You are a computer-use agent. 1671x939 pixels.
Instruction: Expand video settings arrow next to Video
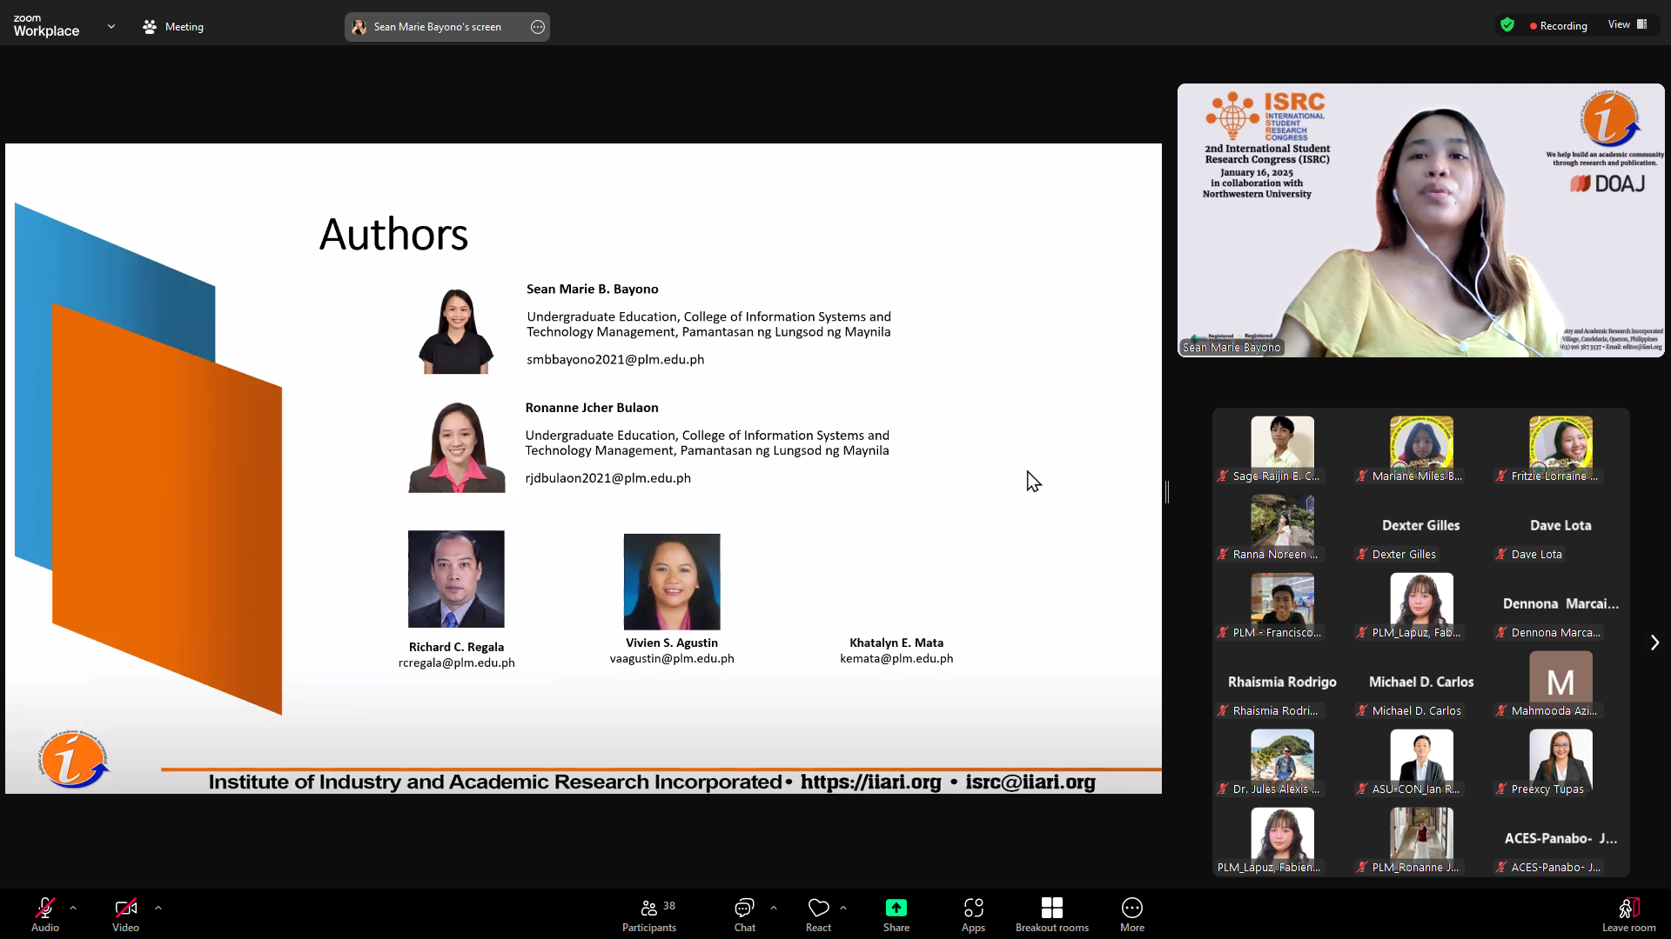pos(158,908)
